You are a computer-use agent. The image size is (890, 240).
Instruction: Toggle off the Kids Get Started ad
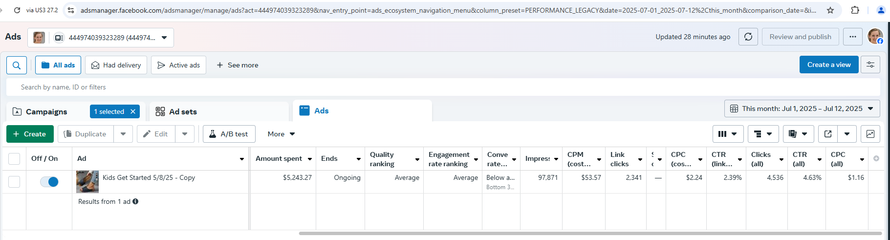[x=49, y=182]
